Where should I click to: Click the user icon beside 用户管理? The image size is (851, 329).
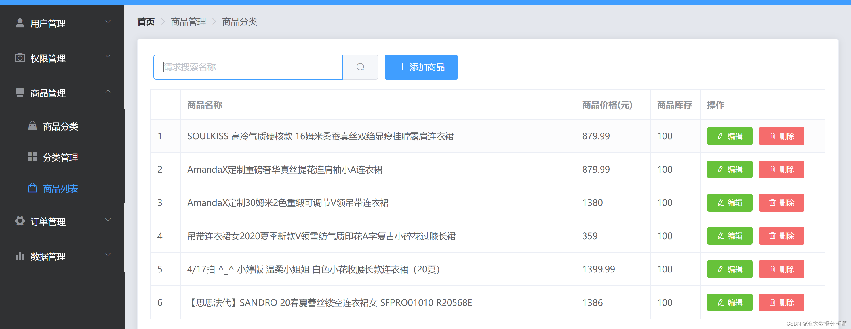[20, 23]
